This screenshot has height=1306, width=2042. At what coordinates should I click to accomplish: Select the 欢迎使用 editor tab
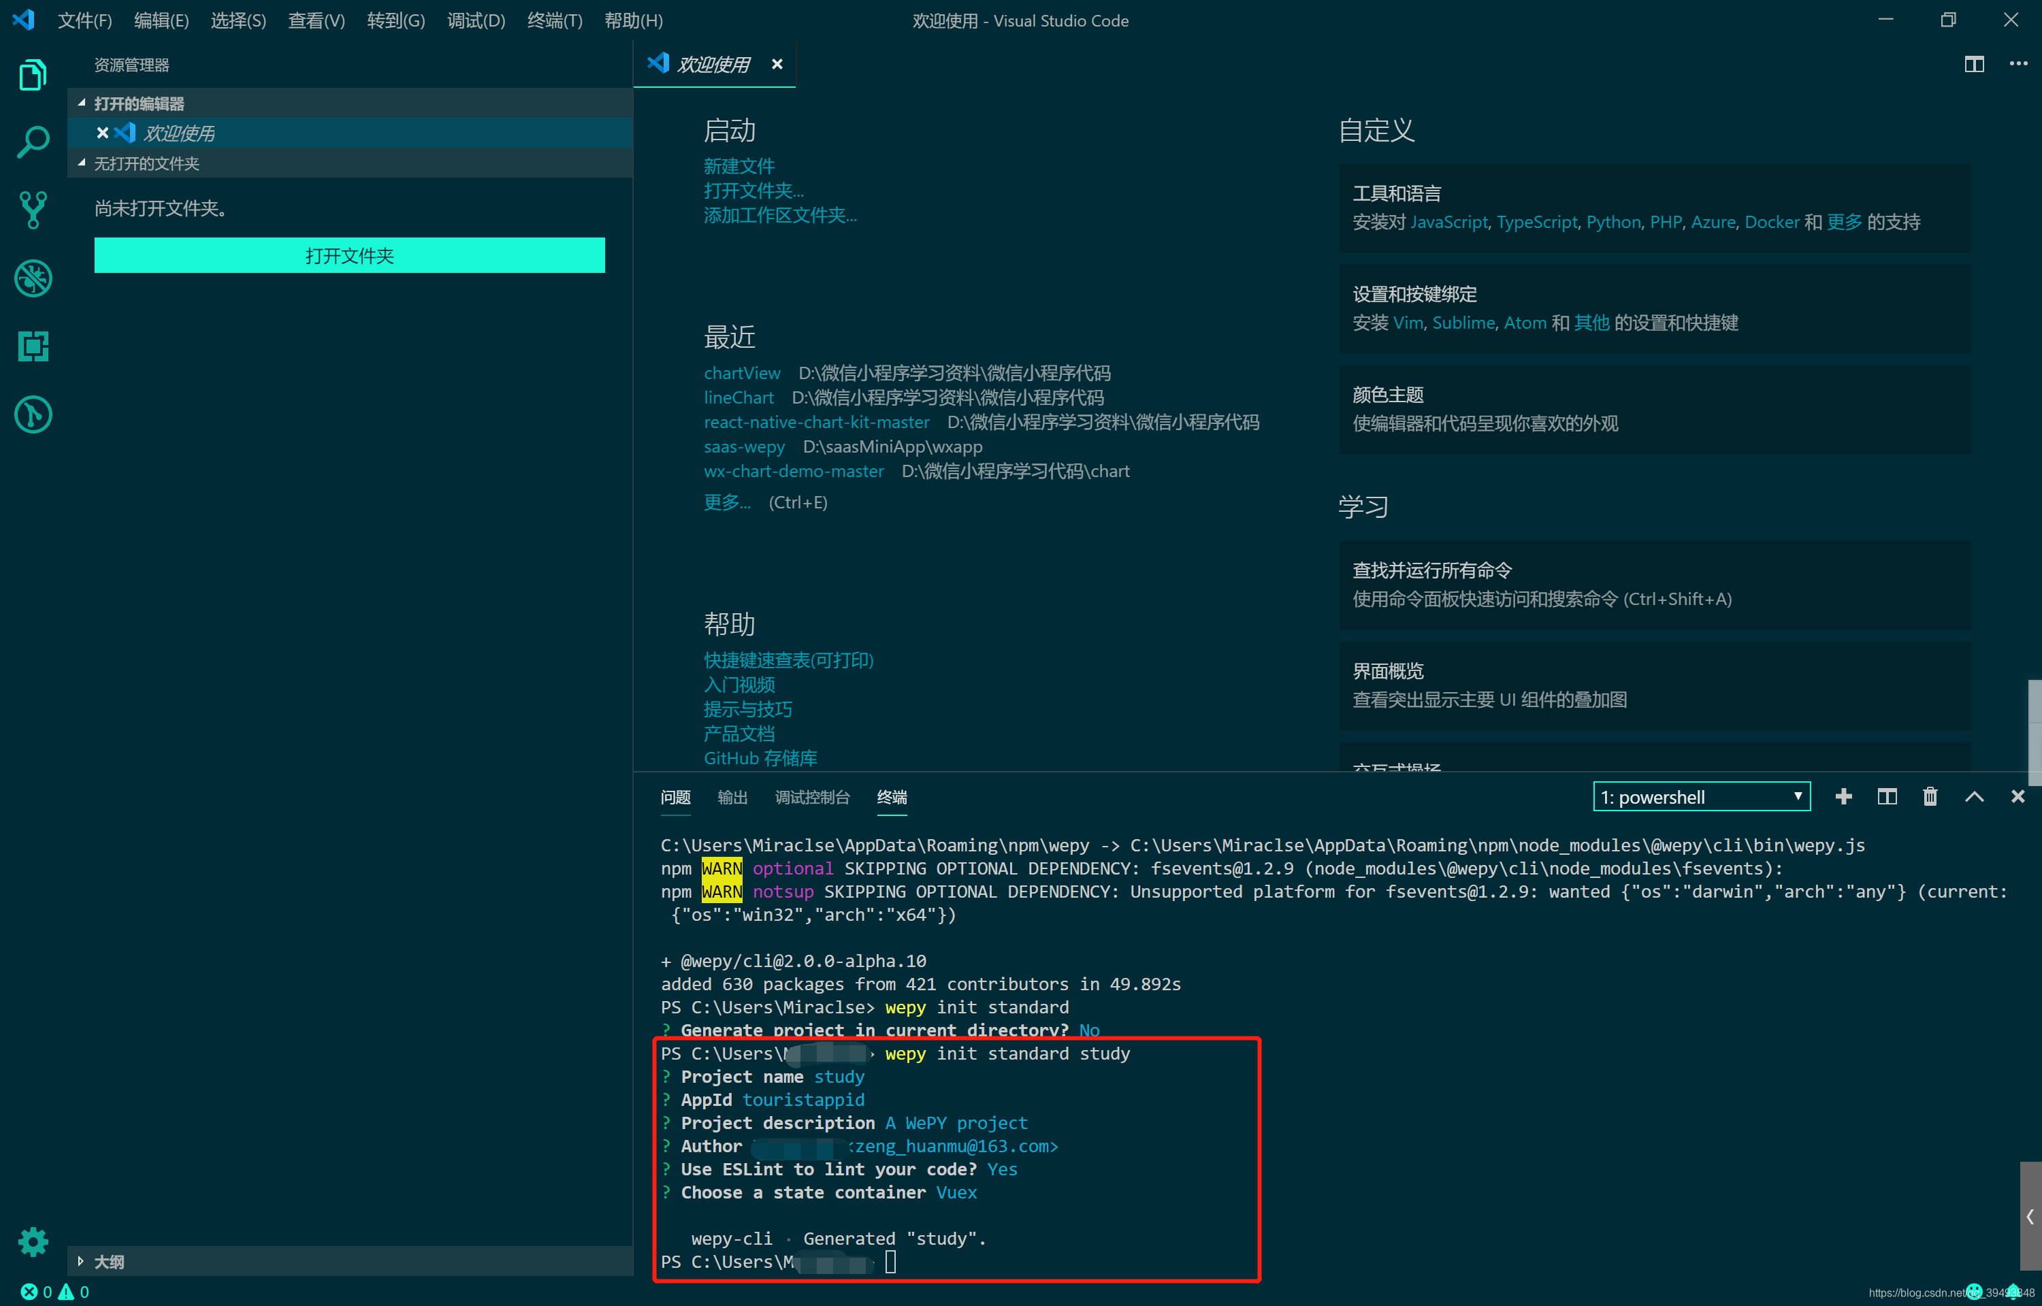coord(713,65)
